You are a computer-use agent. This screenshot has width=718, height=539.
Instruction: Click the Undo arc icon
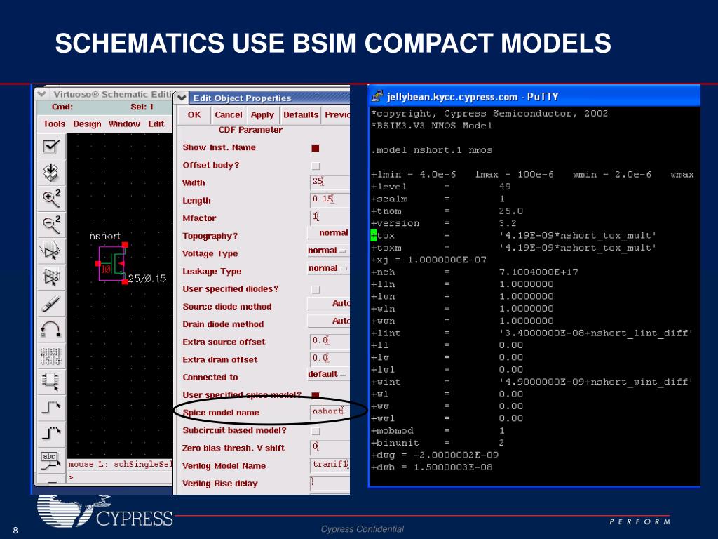tap(50, 329)
